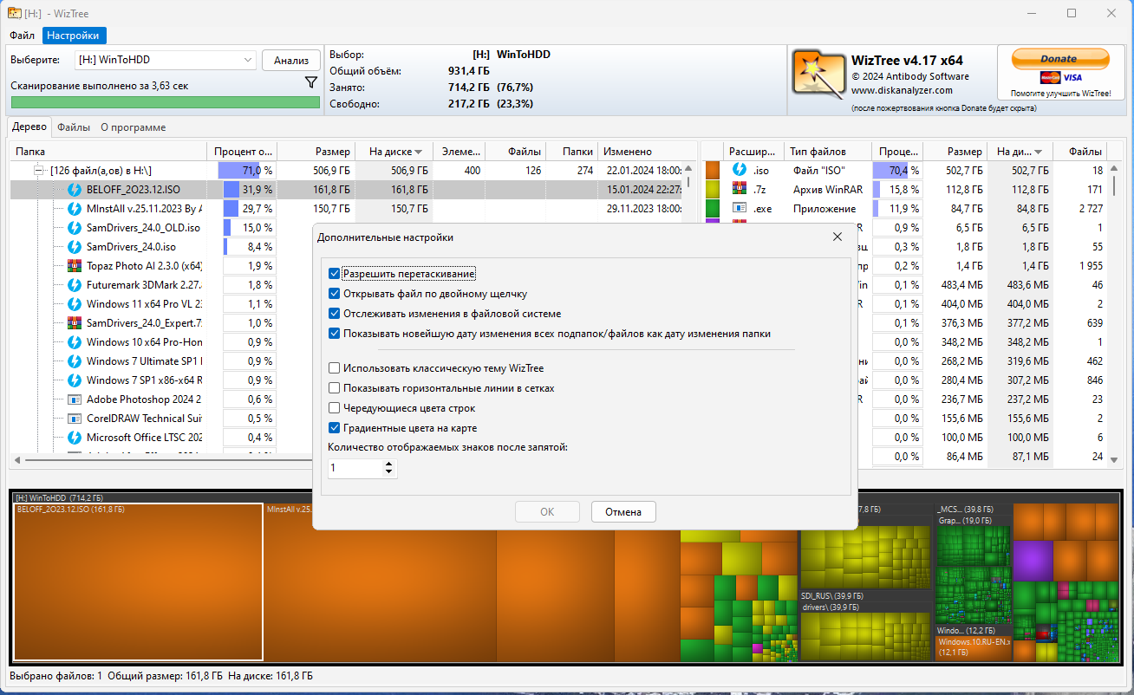The image size is (1134, 695).
Task: Enable 'Показывать горизонтальные линии в сетках'
Action: [x=335, y=388]
